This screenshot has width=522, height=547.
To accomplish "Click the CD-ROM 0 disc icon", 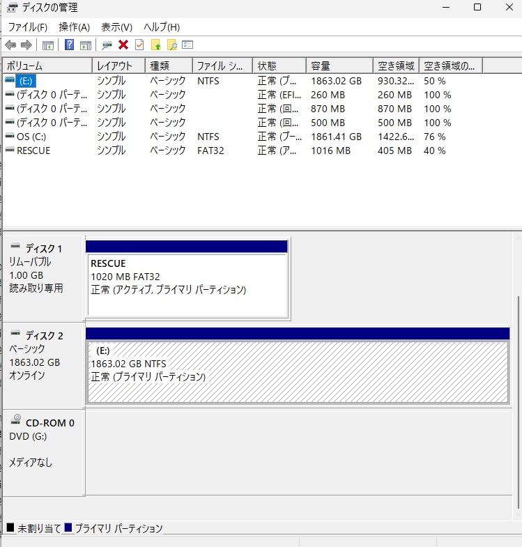I will click(16, 419).
